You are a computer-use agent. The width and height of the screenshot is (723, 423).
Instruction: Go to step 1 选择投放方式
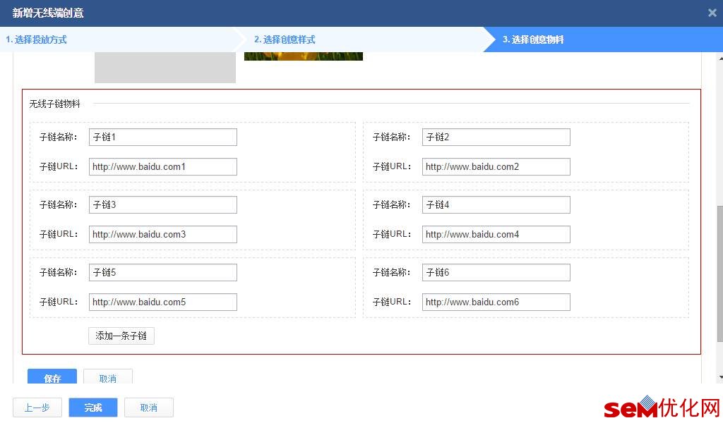point(36,39)
